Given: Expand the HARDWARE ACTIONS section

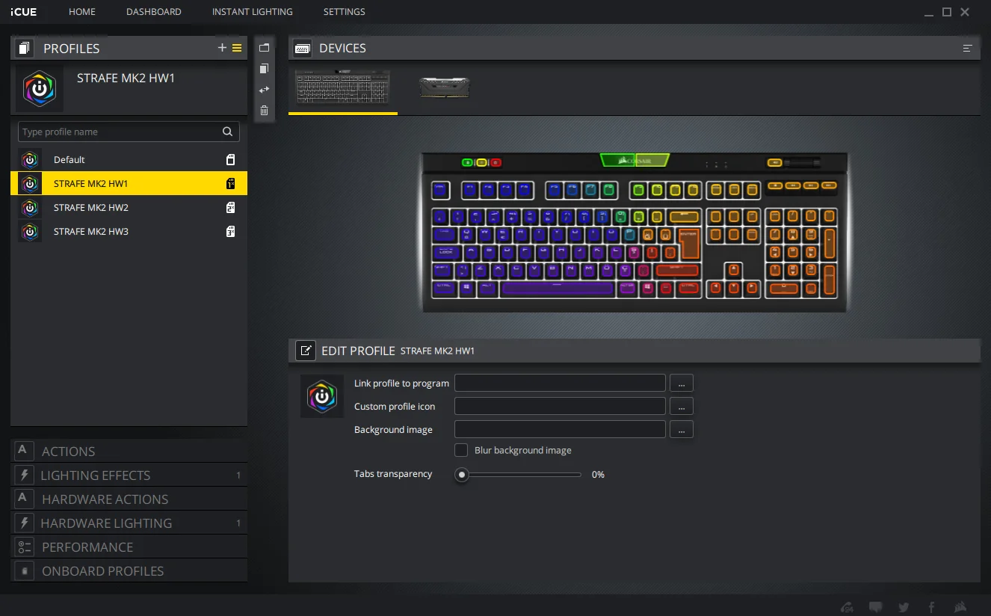Looking at the screenshot, I should click(129, 499).
